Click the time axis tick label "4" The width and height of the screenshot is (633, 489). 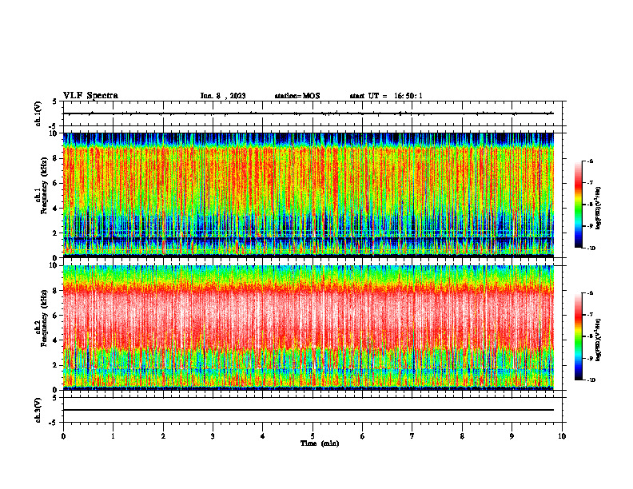(x=263, y=436)
